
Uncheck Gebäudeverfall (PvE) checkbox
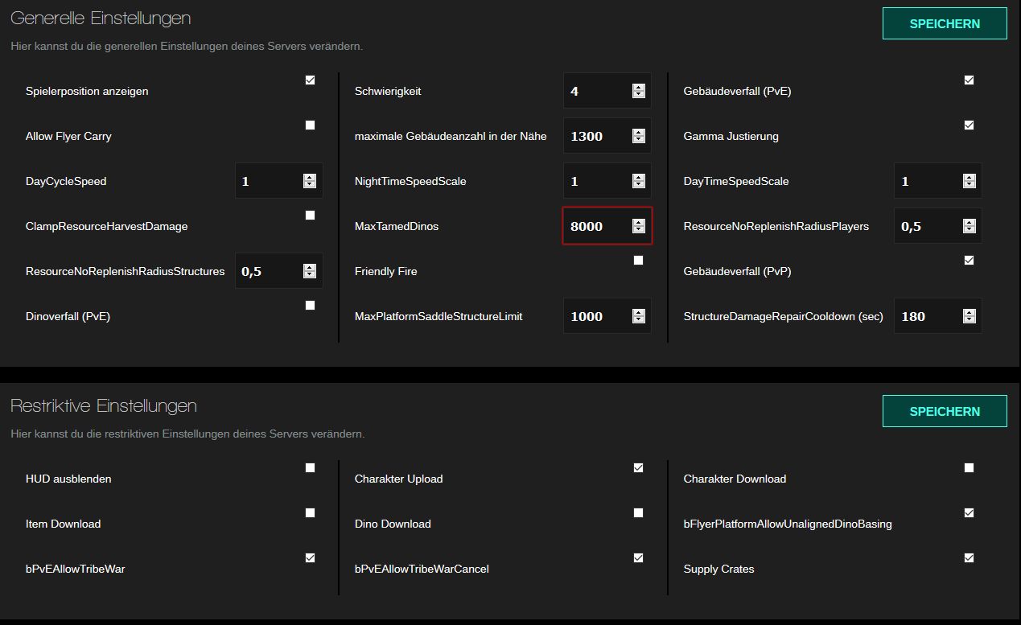click(969, 80)
